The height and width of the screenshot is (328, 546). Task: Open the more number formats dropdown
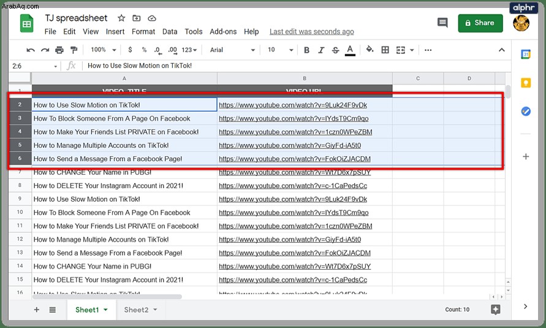pos(189,50)
